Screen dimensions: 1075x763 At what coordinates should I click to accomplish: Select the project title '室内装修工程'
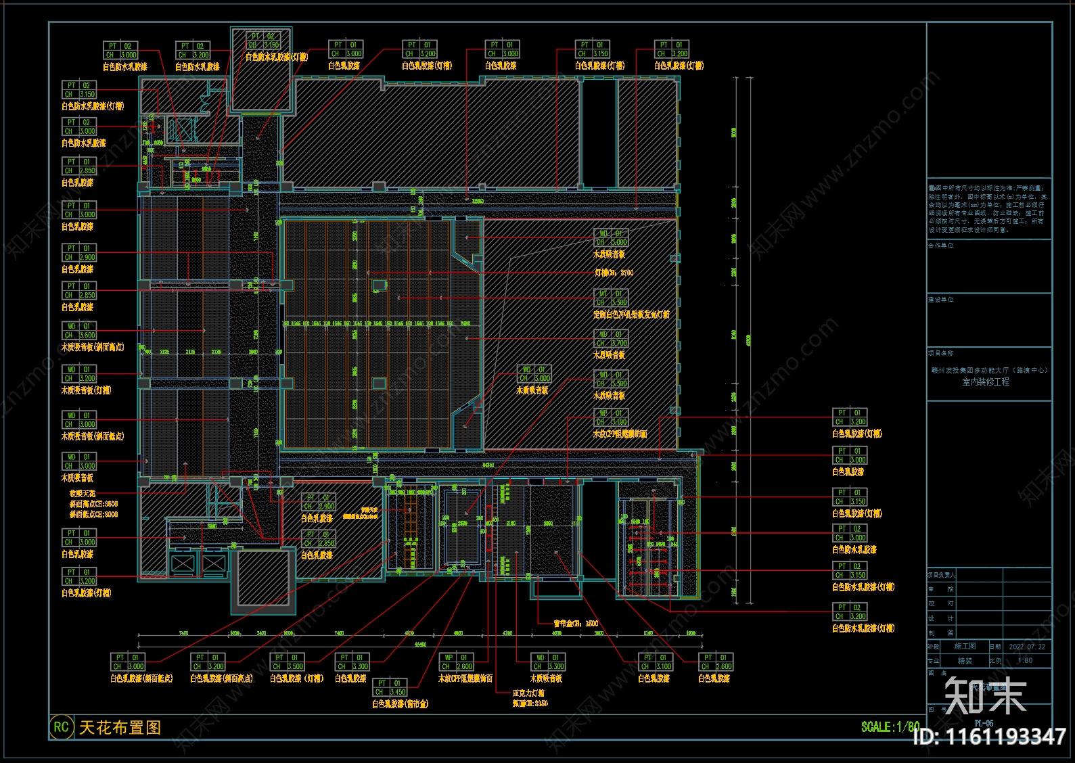986,381
